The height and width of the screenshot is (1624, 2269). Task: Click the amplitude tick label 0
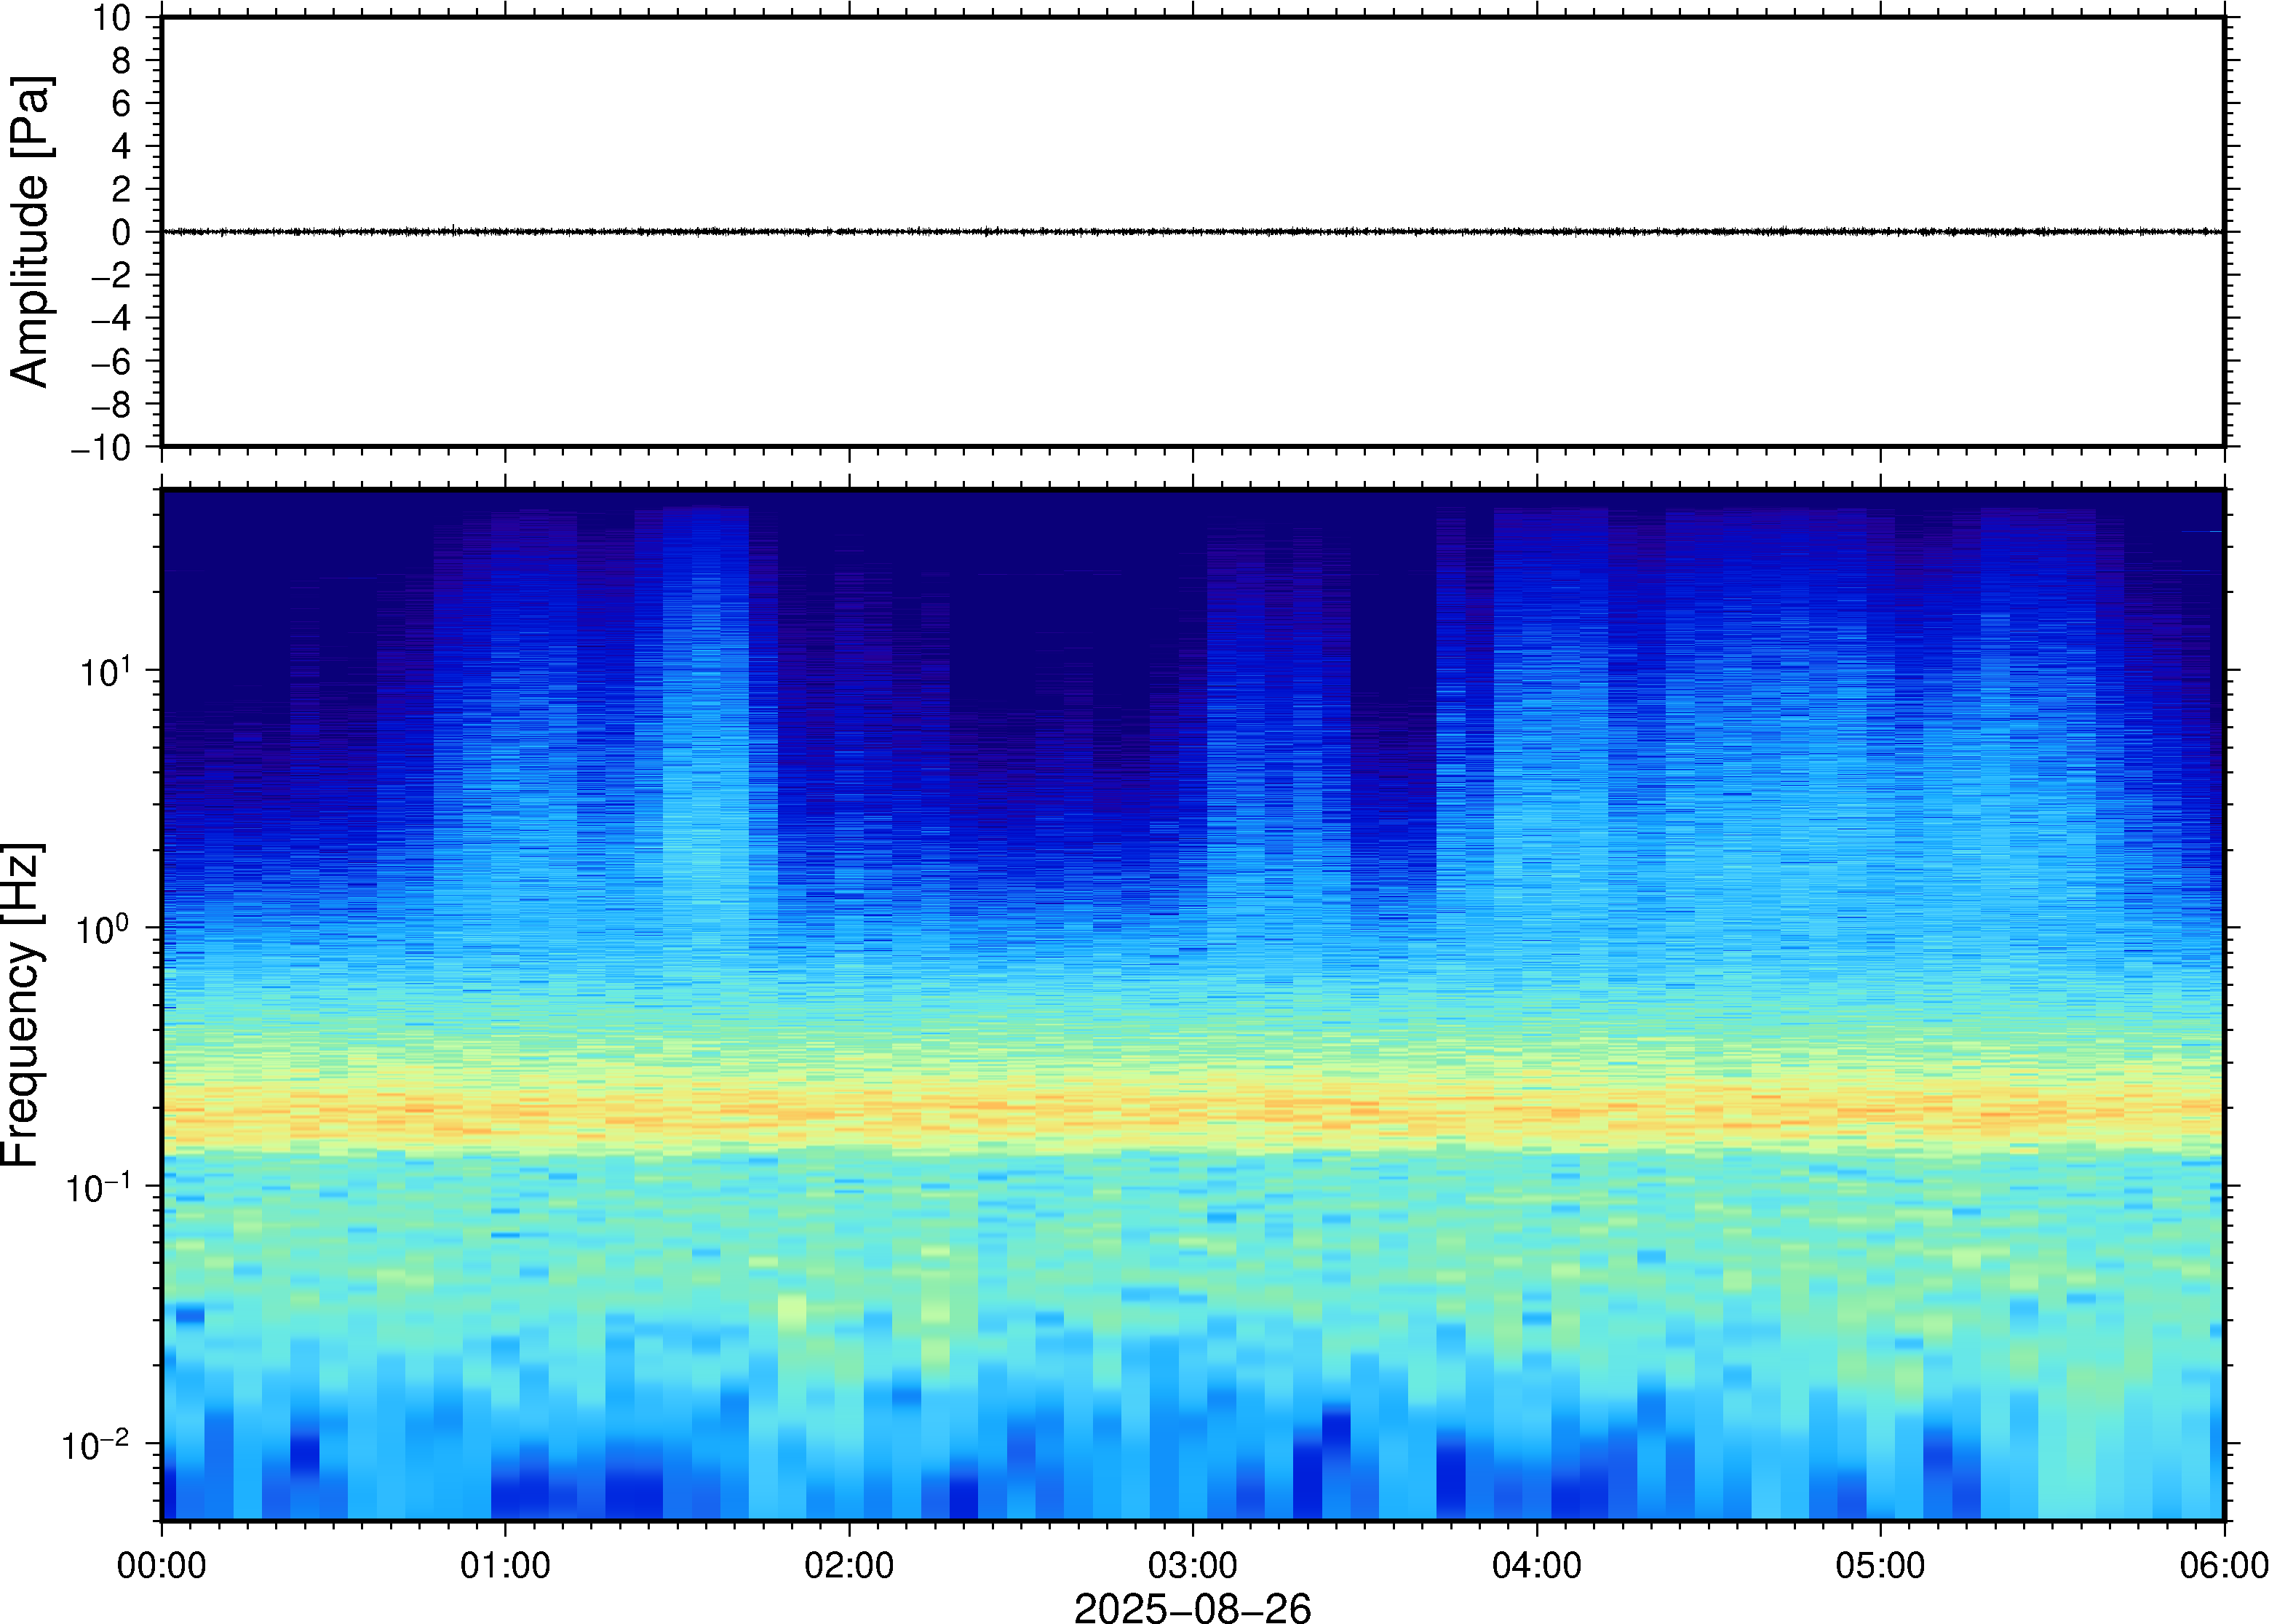click(121, 232)
